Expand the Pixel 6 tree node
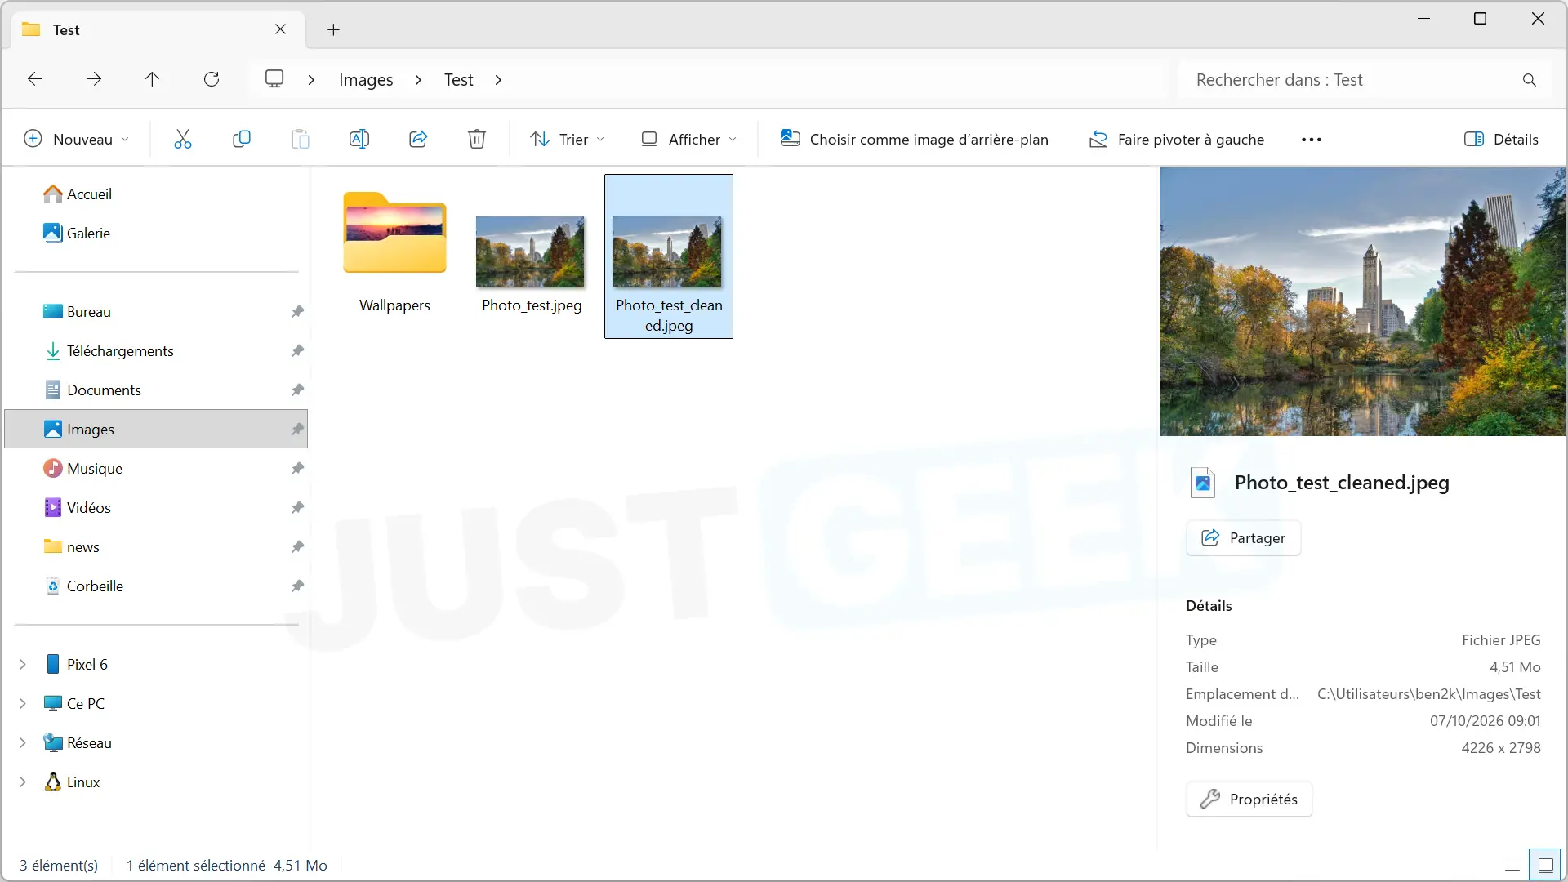 23,665
